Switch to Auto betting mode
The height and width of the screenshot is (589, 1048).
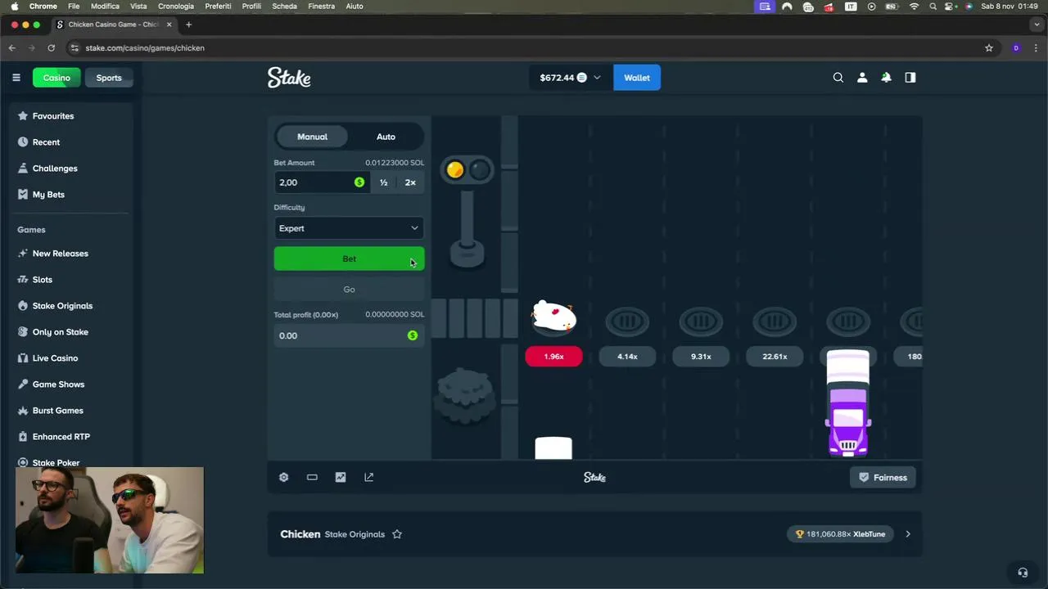pyautogui.click(x=386, y=137)
